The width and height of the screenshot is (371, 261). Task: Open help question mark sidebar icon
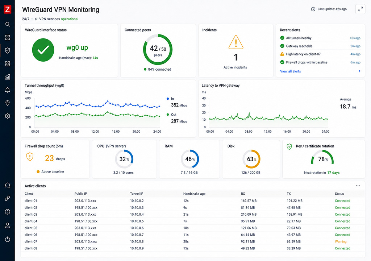[7, 212]
